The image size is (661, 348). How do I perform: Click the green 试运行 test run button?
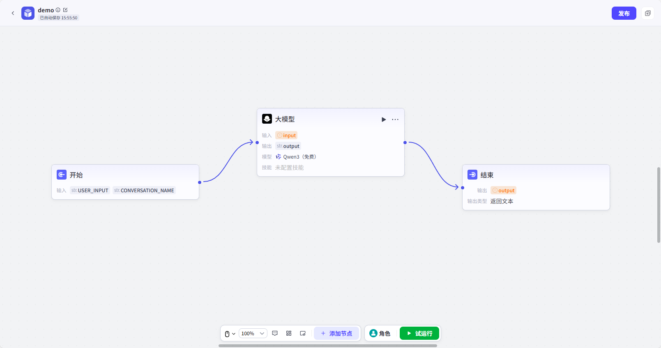[419, 333]
